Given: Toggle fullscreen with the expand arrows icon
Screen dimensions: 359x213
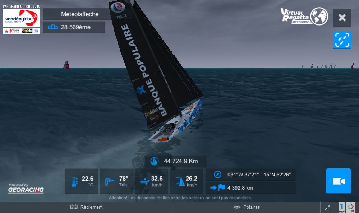Looking at the screenshot, I should (327, 208).
